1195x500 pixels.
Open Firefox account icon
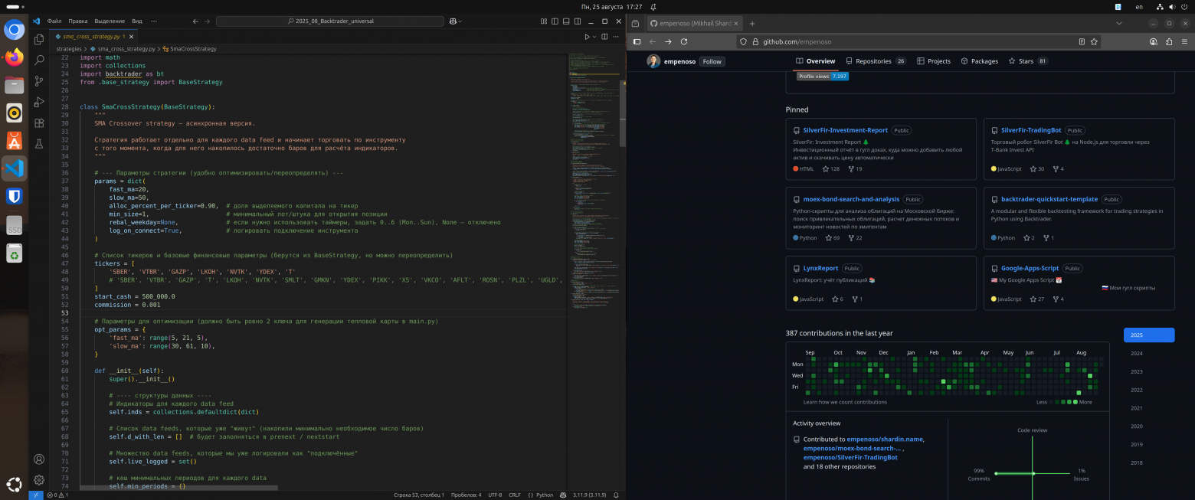tap(1153, 42)
